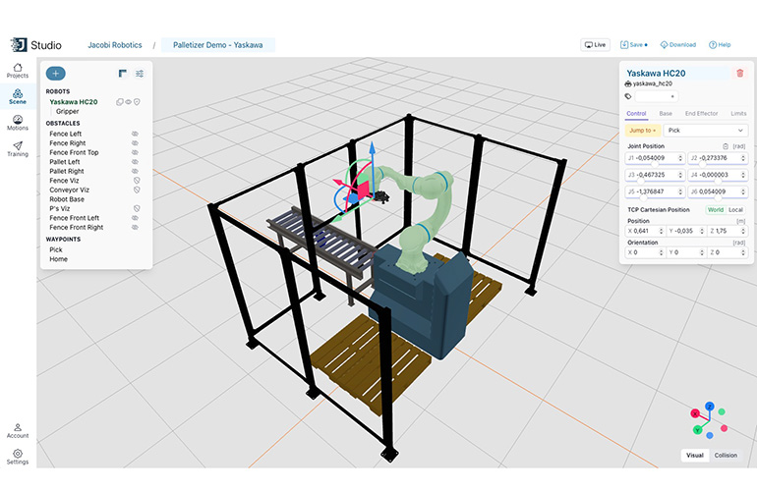Image resolution: width=757 pixels, height=491 pixels.
Task: Open the Projects page
Action: point(18,71)
